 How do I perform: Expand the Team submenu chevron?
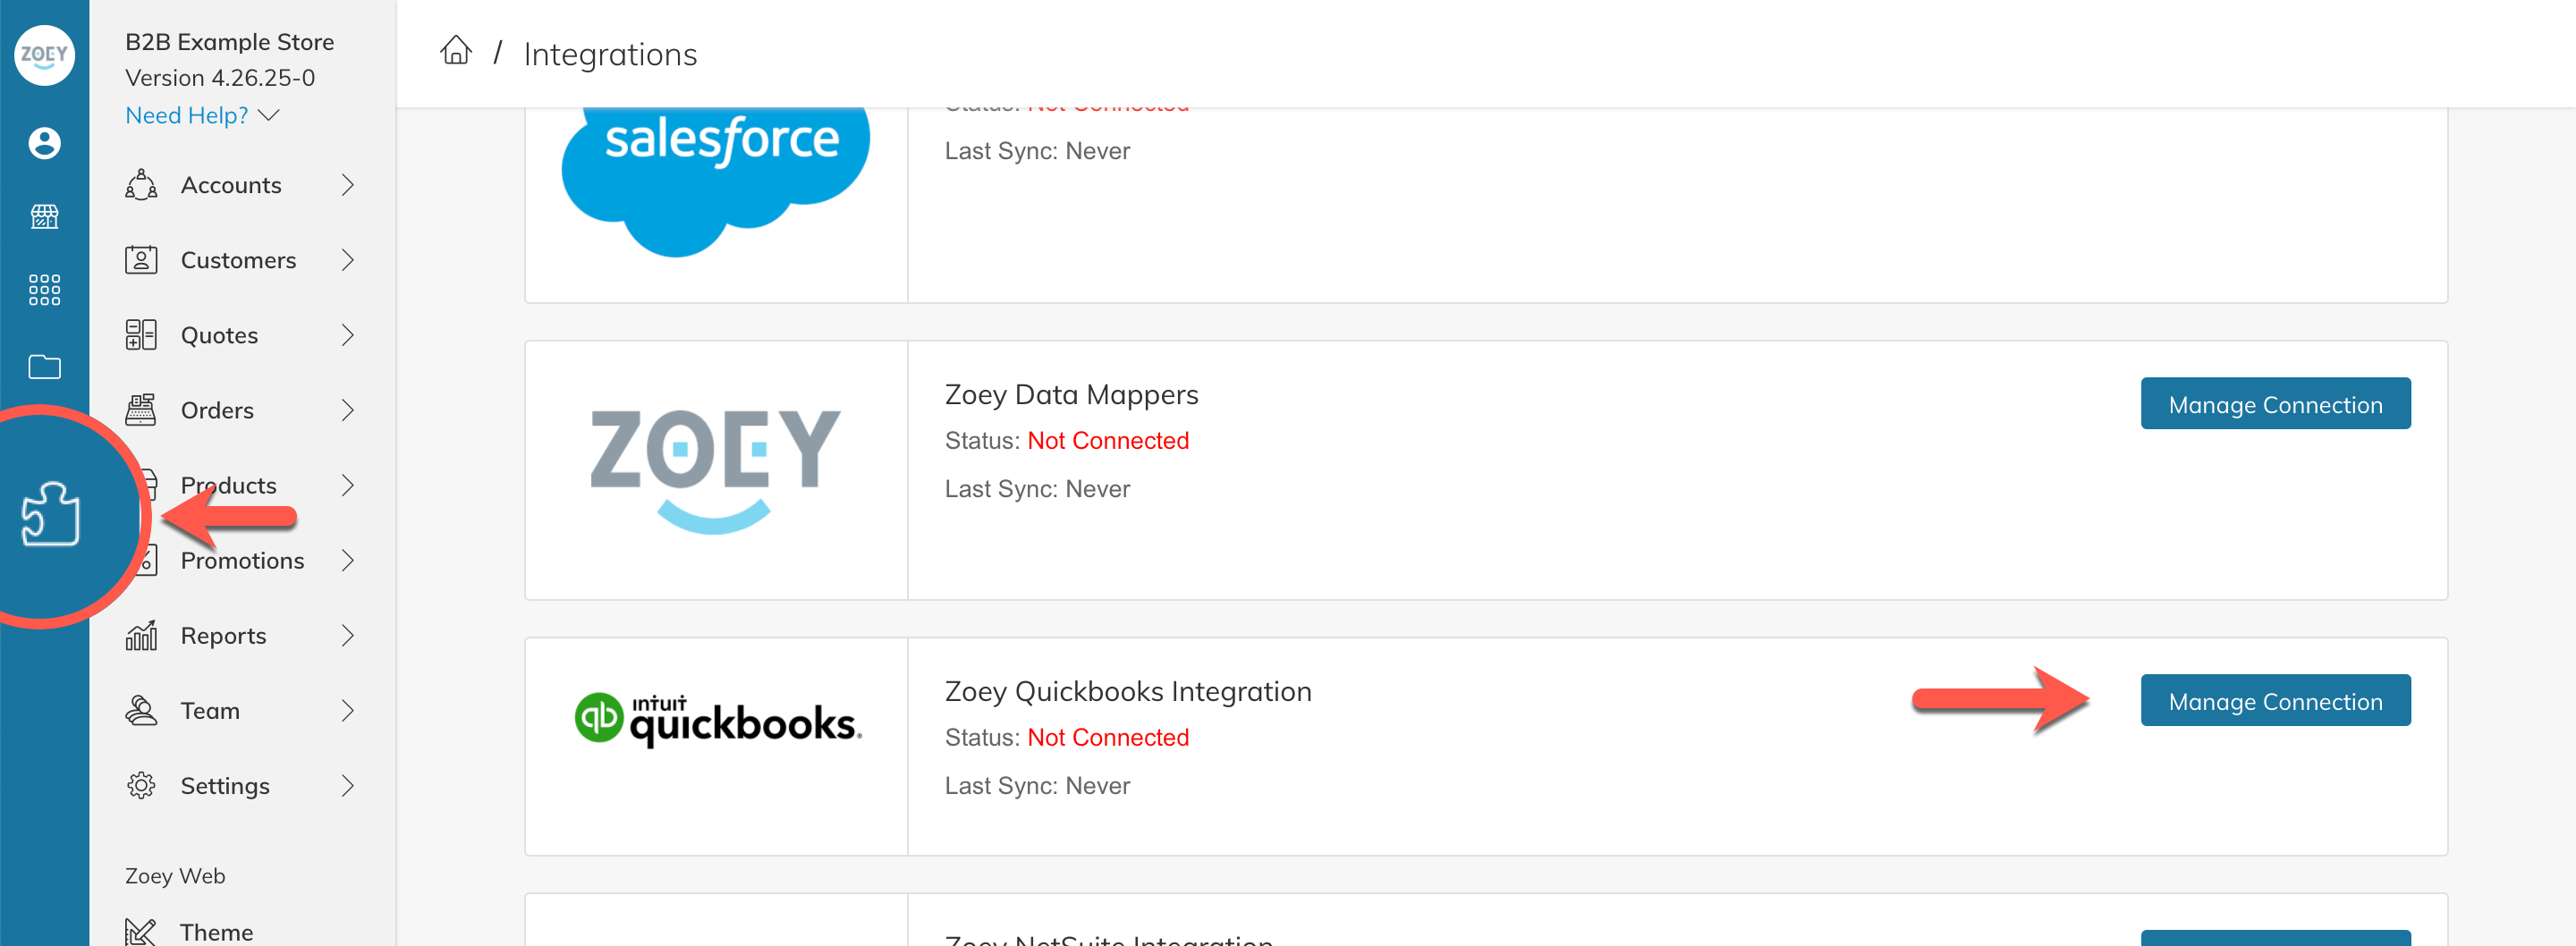click(348, 710)
